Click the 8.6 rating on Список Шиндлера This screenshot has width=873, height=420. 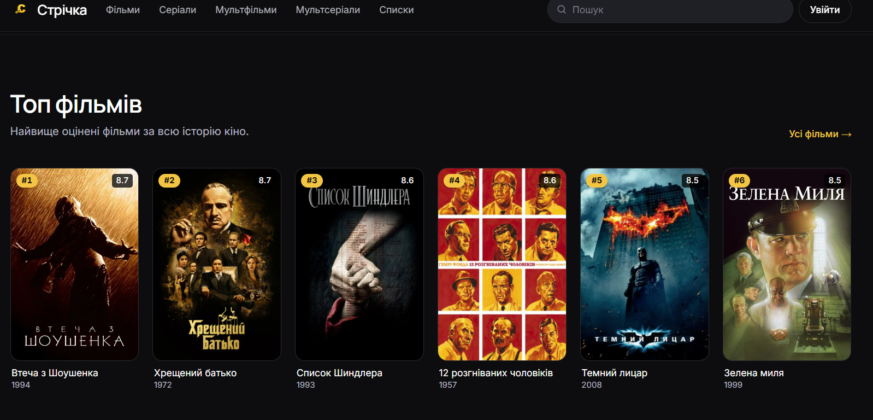(x=408, y=180)
